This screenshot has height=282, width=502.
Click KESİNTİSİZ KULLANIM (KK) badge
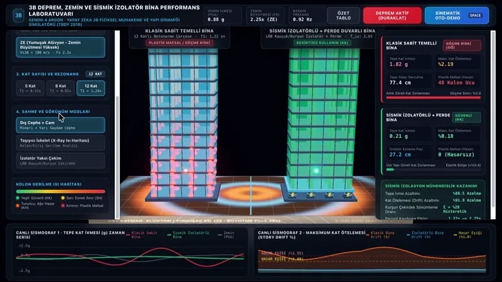coord(322,43)
